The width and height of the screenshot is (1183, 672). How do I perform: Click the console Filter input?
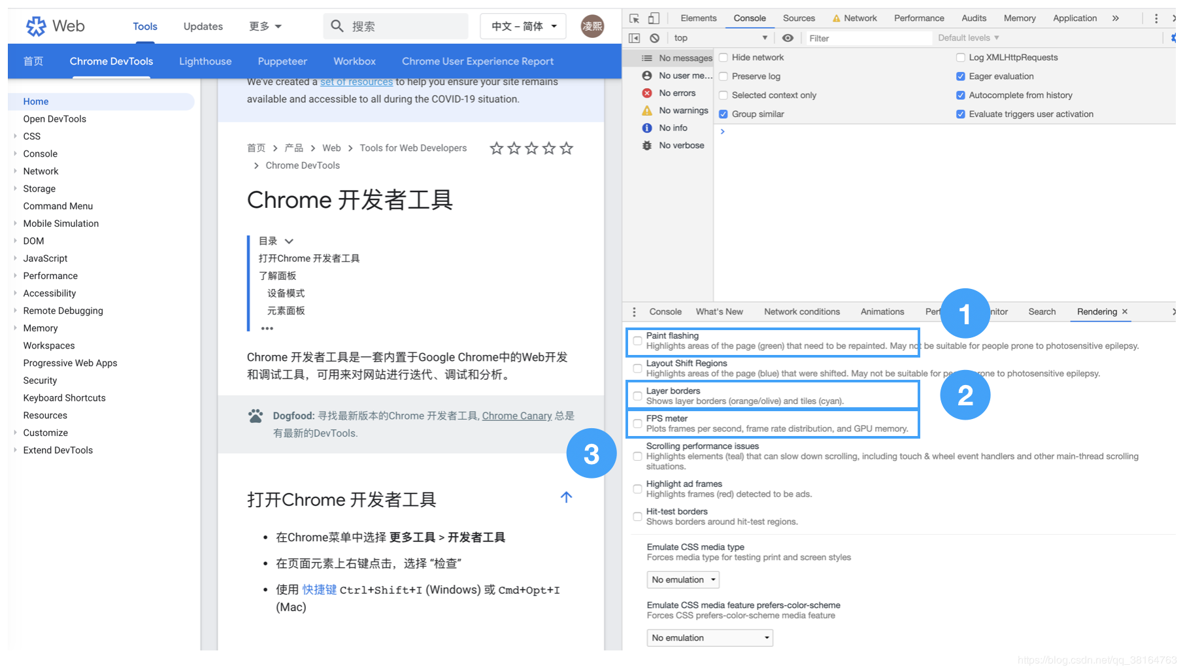[869, 38]
